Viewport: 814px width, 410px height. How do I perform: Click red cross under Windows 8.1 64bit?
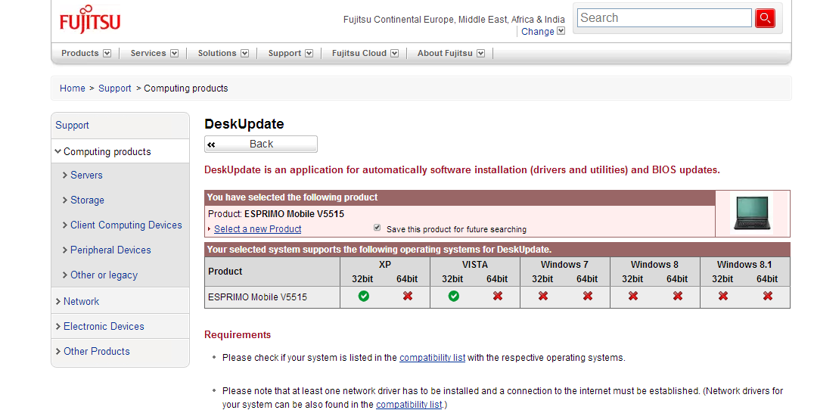click(768, 296)
